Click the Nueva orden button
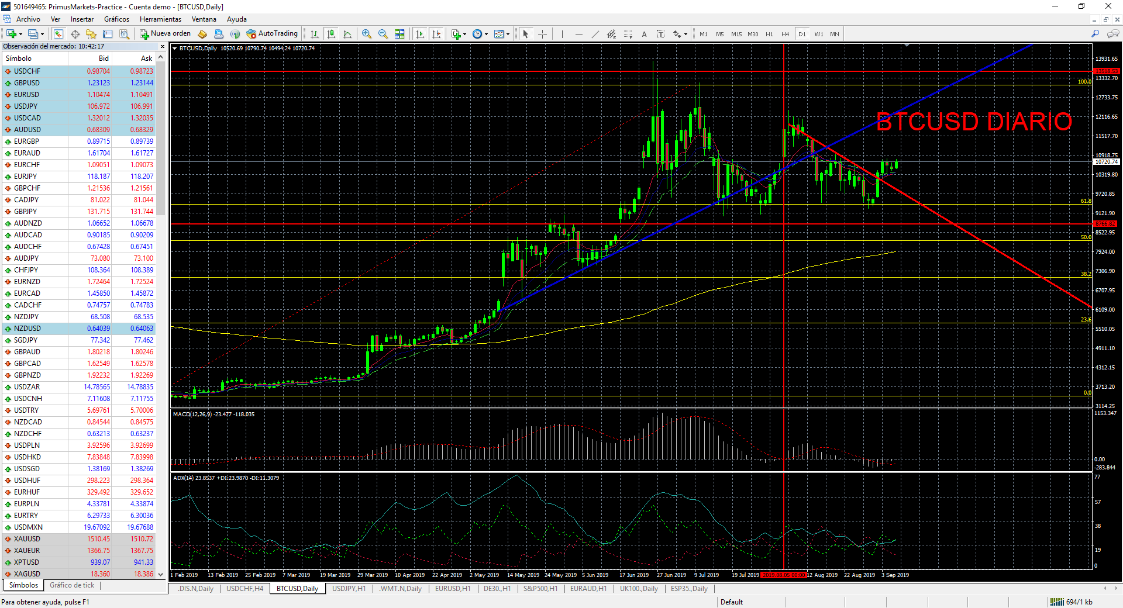The width and height of the screenshot is (1123, 608). coord(166,34)
